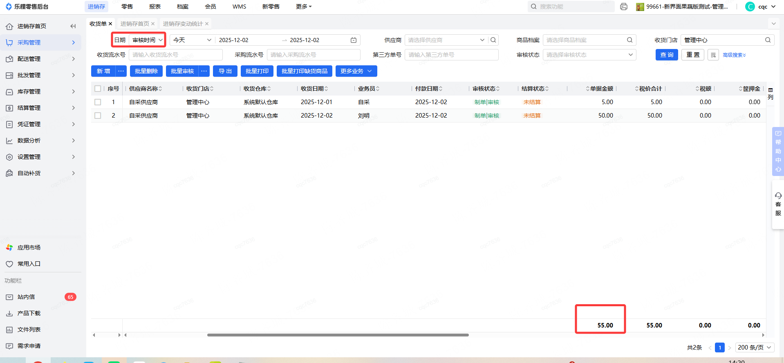Switch to WMS top menu
Screen dimensions: 784x363
239,7
